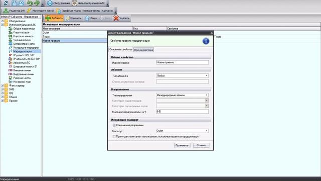Select Цифровые потоки E1 icon
The height and width of the screenshot is (181, 321).
[x=11, y=66]
